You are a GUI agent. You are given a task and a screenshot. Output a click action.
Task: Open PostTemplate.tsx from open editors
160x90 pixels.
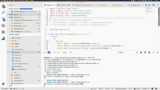point(24,12)
